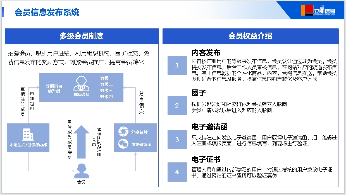Select the numbered box 1
The width and height of the screenshot is (346, 195).
177,65
